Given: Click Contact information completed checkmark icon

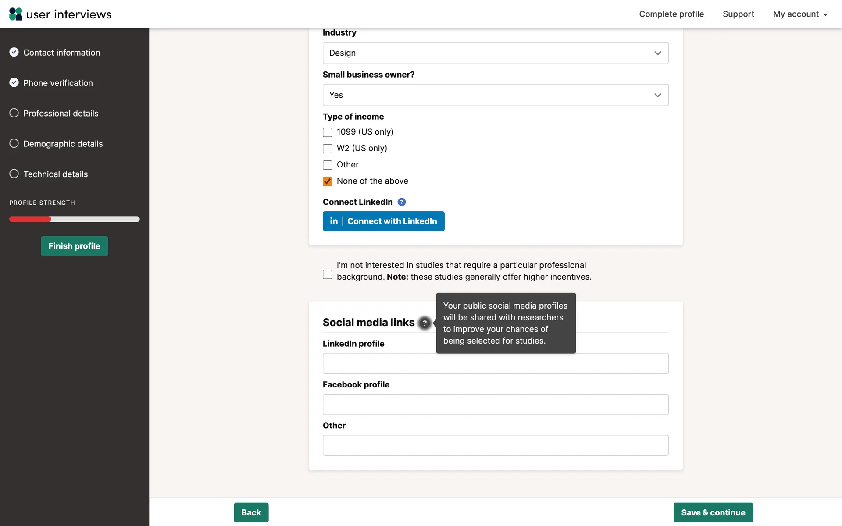Looking at the screenshot, I should pyautogui.click(x=14, y=52).
